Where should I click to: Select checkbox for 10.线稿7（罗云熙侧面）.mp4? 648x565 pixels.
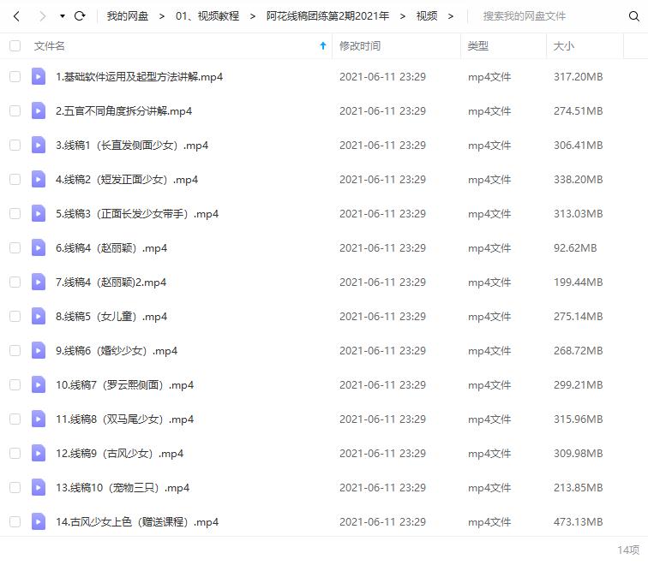(x=15, y=384)
